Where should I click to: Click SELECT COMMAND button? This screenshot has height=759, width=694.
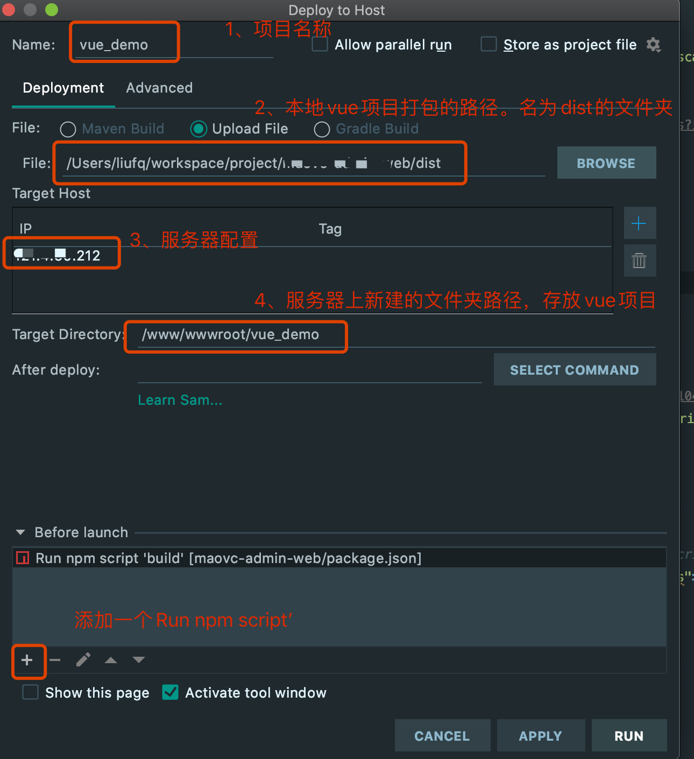[575, 369]
